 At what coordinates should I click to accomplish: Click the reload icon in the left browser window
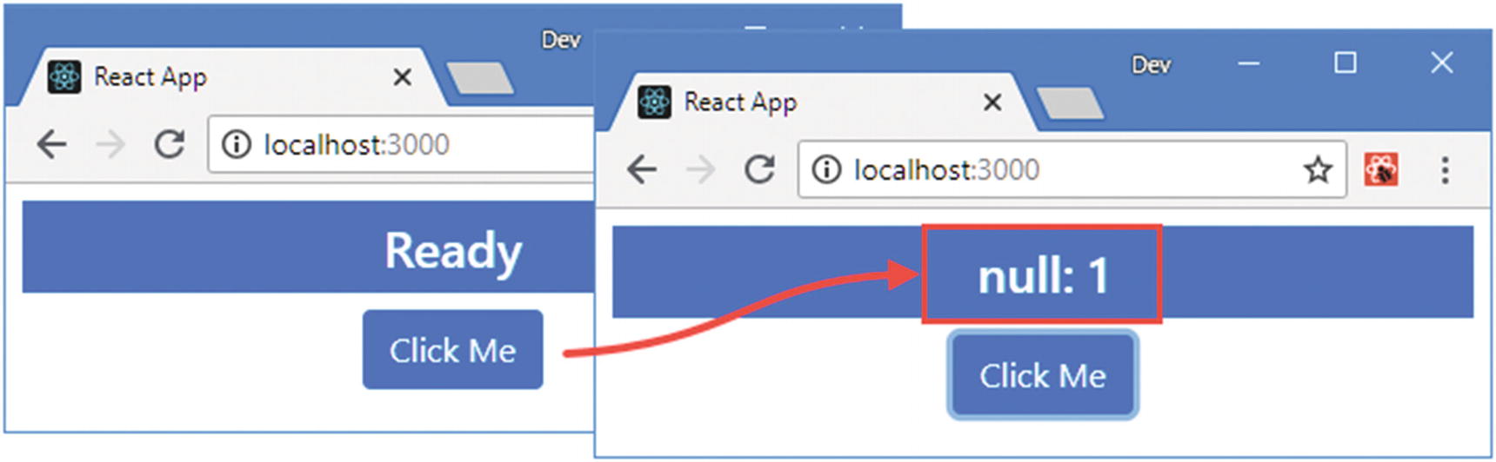click(169, 144)
